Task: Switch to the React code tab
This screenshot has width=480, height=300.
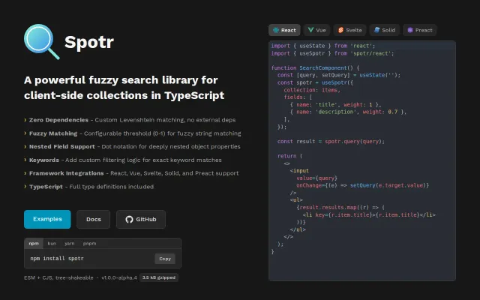Action: click(284, 30)
